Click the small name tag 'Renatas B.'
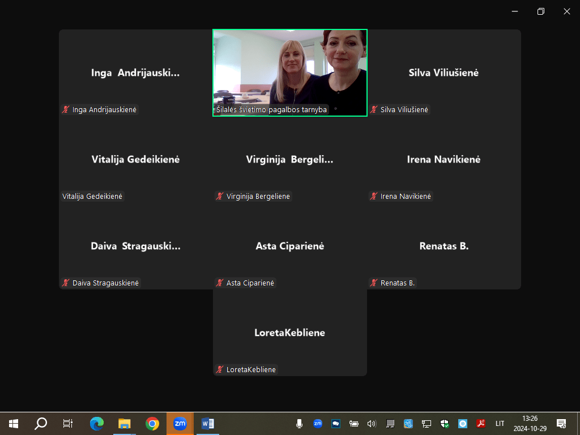The image size is (580, 435). [x=393, y=283]
